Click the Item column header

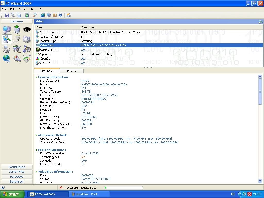(x=57, y=27)
